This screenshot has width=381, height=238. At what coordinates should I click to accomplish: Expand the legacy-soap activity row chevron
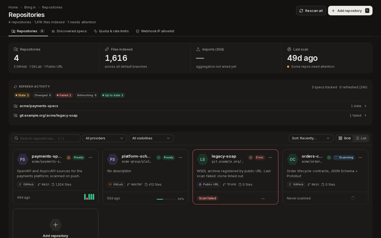point(365,116)
